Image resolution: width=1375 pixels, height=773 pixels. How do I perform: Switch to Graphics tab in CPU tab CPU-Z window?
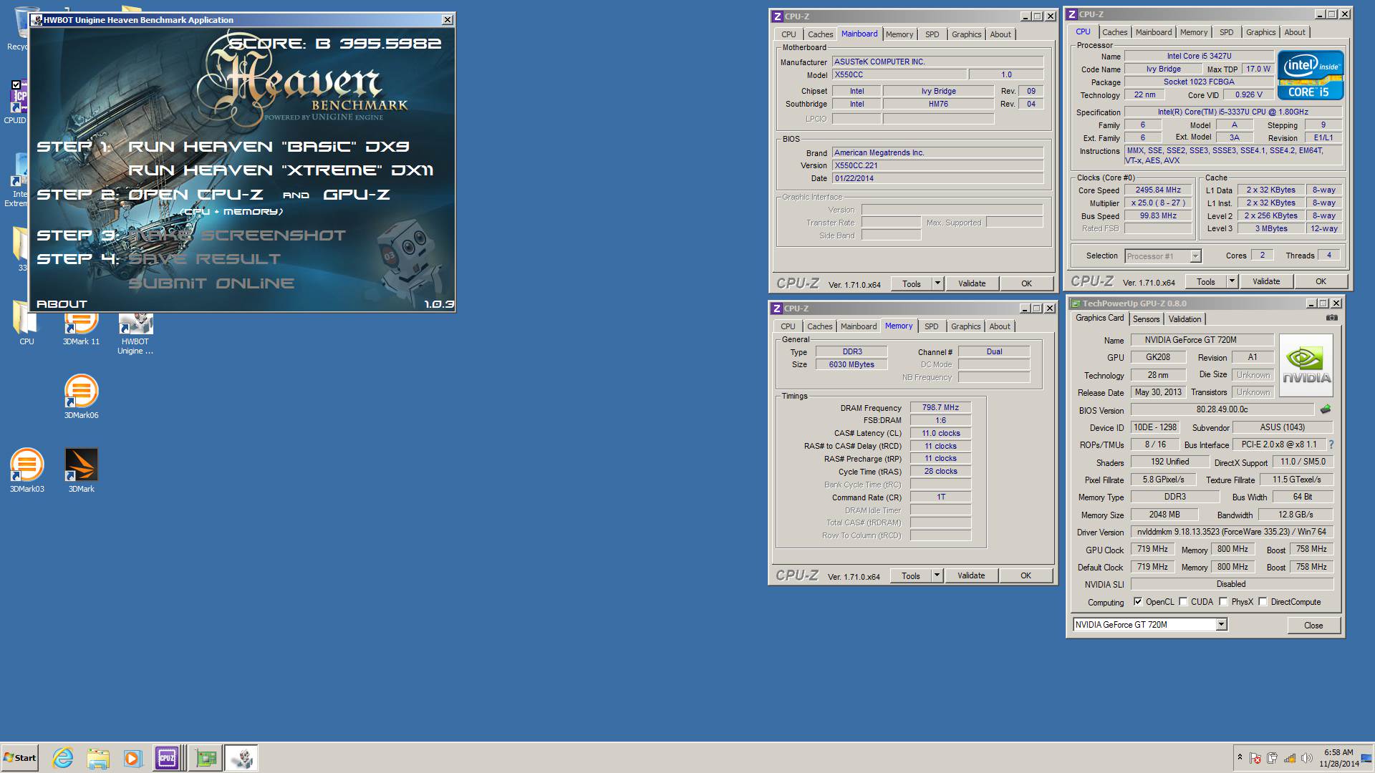pos(1260,32)
